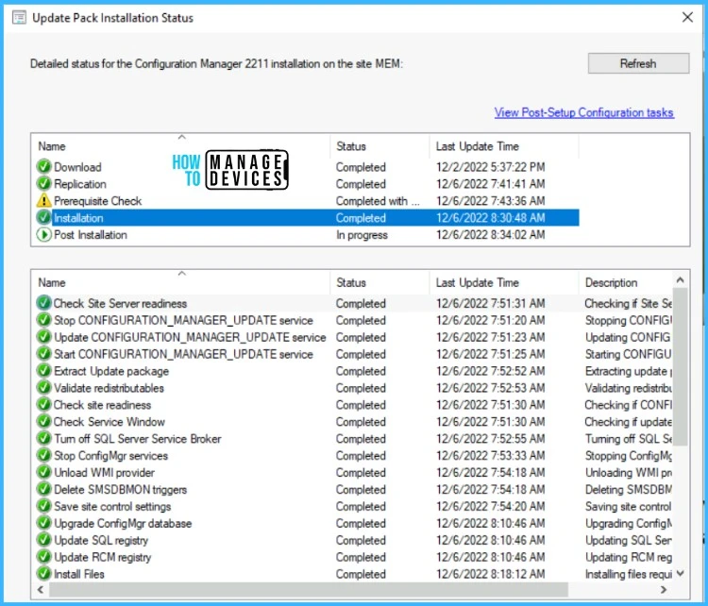Viewport: 708px width, 606px height.
Task: Click check icon for Check Service Window
Action: point(43,422)
